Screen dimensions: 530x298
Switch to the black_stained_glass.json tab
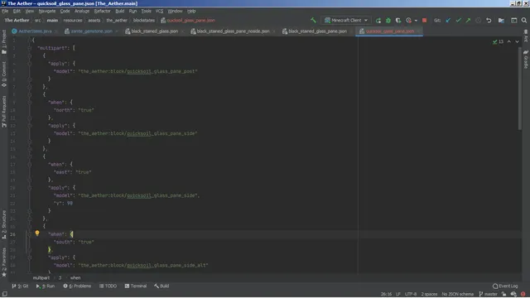coord(155,31)
